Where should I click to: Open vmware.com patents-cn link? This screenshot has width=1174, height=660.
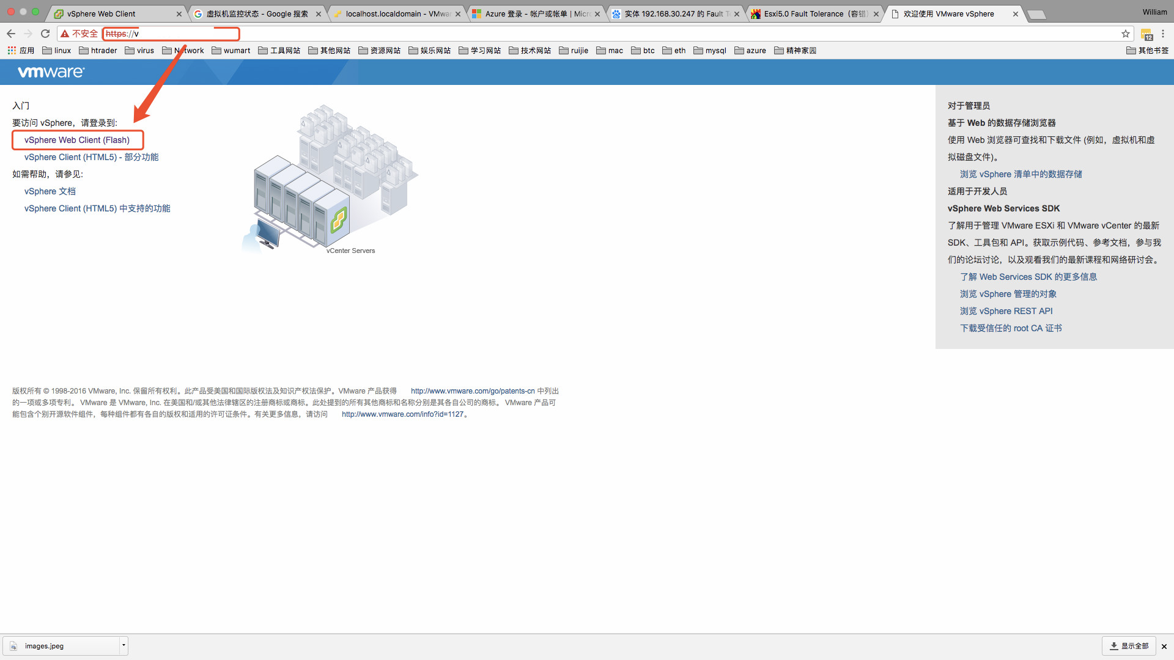pyautogui.click(x=473, y=391)
